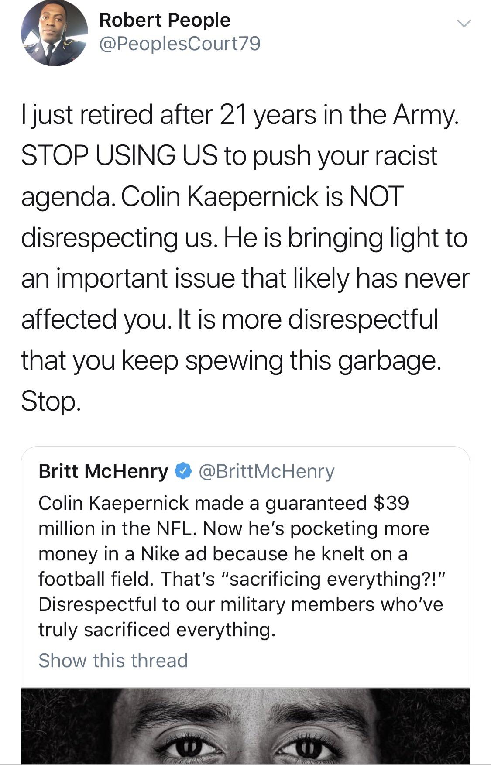Click the final 'Stop.' word in tweet
The width and height of the screenshot is (491, 775).
click(51, 401)
